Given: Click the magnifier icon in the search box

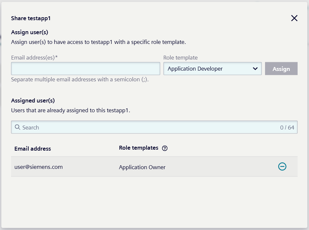Looking at the screenshot, I should pyautogui.click(x=18, y=127).
